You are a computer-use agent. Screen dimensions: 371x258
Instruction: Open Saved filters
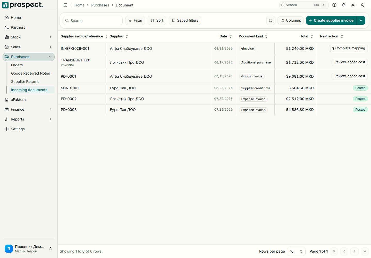point(185,20)
